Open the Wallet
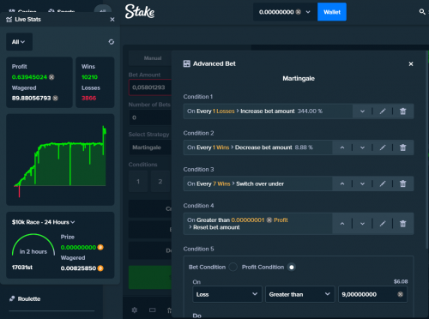This screenshot has height=319, width=429. (x=332, y=12)
